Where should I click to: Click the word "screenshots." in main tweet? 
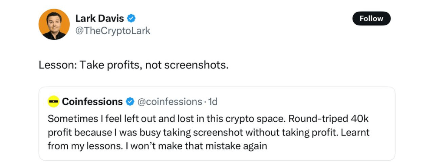197,65
